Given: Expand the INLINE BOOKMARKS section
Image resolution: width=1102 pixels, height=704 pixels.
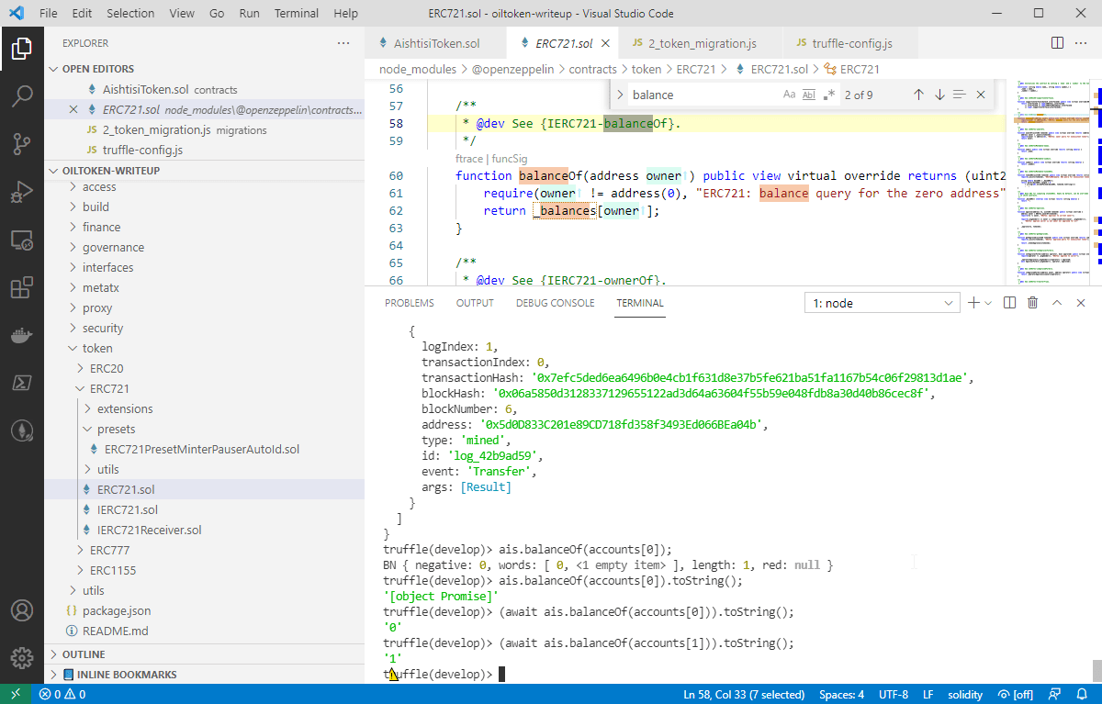Looking at the screenshot, I should pyautogui.click(x=204, y=675).
